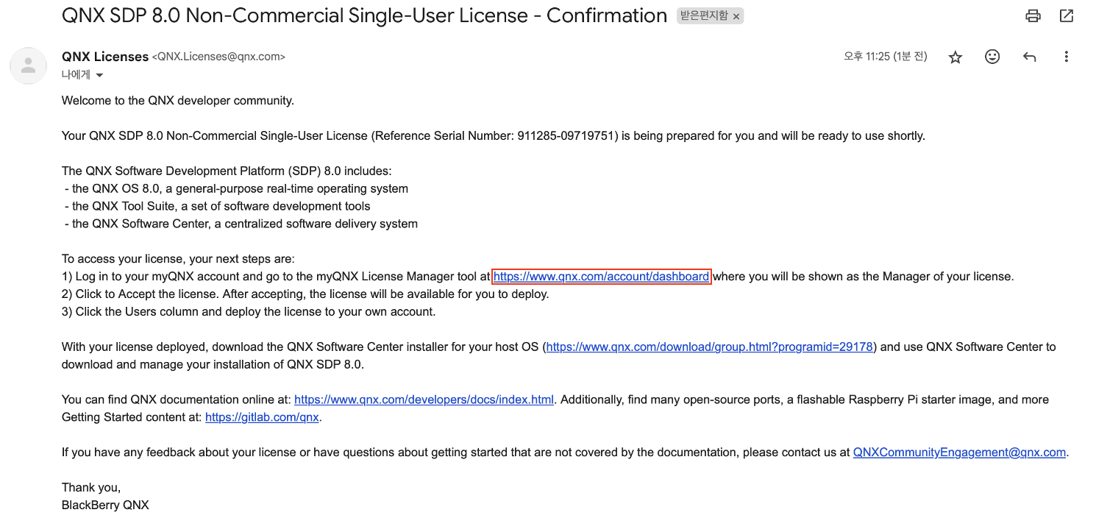Viewport: 1096px width, 518px height.
Task: Open QNX Software Center download link
Action: click(710, 347)
